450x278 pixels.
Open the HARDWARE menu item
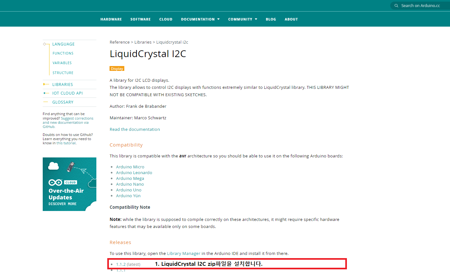[x=111, y=19]
